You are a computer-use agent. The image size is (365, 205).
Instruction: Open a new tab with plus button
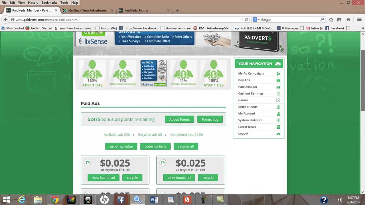(177, 10)
